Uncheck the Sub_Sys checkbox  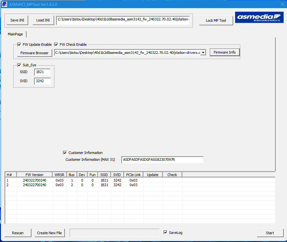click(x=19, y=65)
